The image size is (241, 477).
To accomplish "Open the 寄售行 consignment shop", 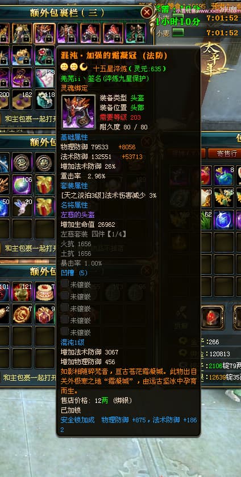I will pos(226,153).
